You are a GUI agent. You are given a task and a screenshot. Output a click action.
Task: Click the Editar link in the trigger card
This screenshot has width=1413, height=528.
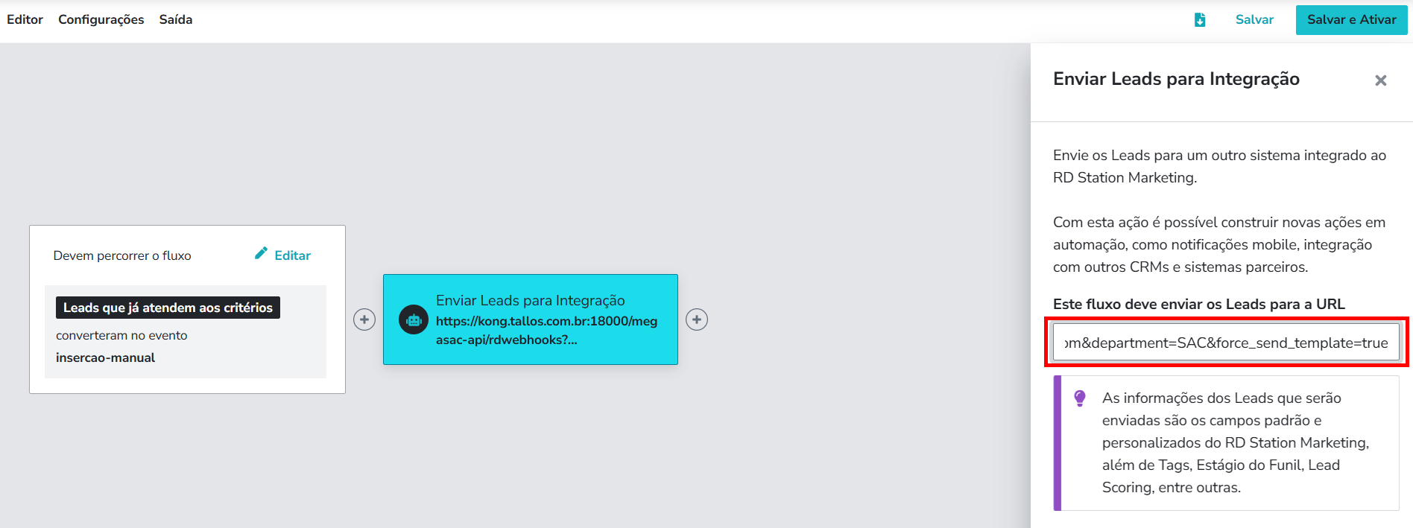(x=292, y=255)
